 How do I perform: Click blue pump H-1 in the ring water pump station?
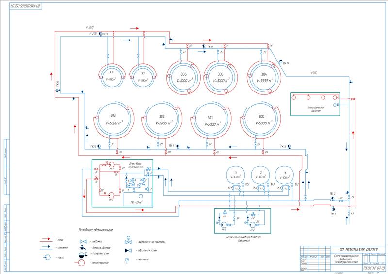224,225
